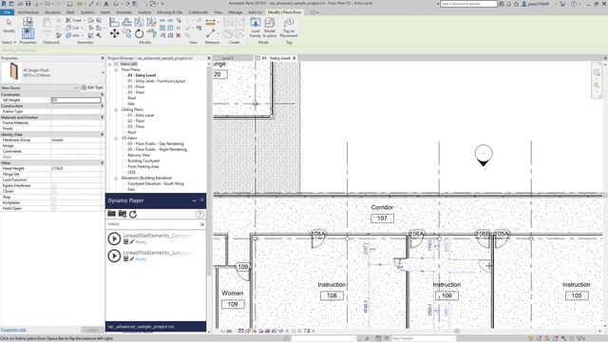
Task: Collapse the 3D Views tree node
Action: [x=116, y=138]
